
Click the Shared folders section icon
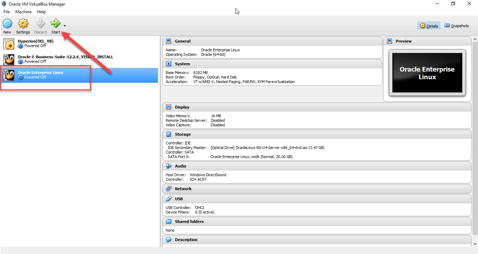169,222
